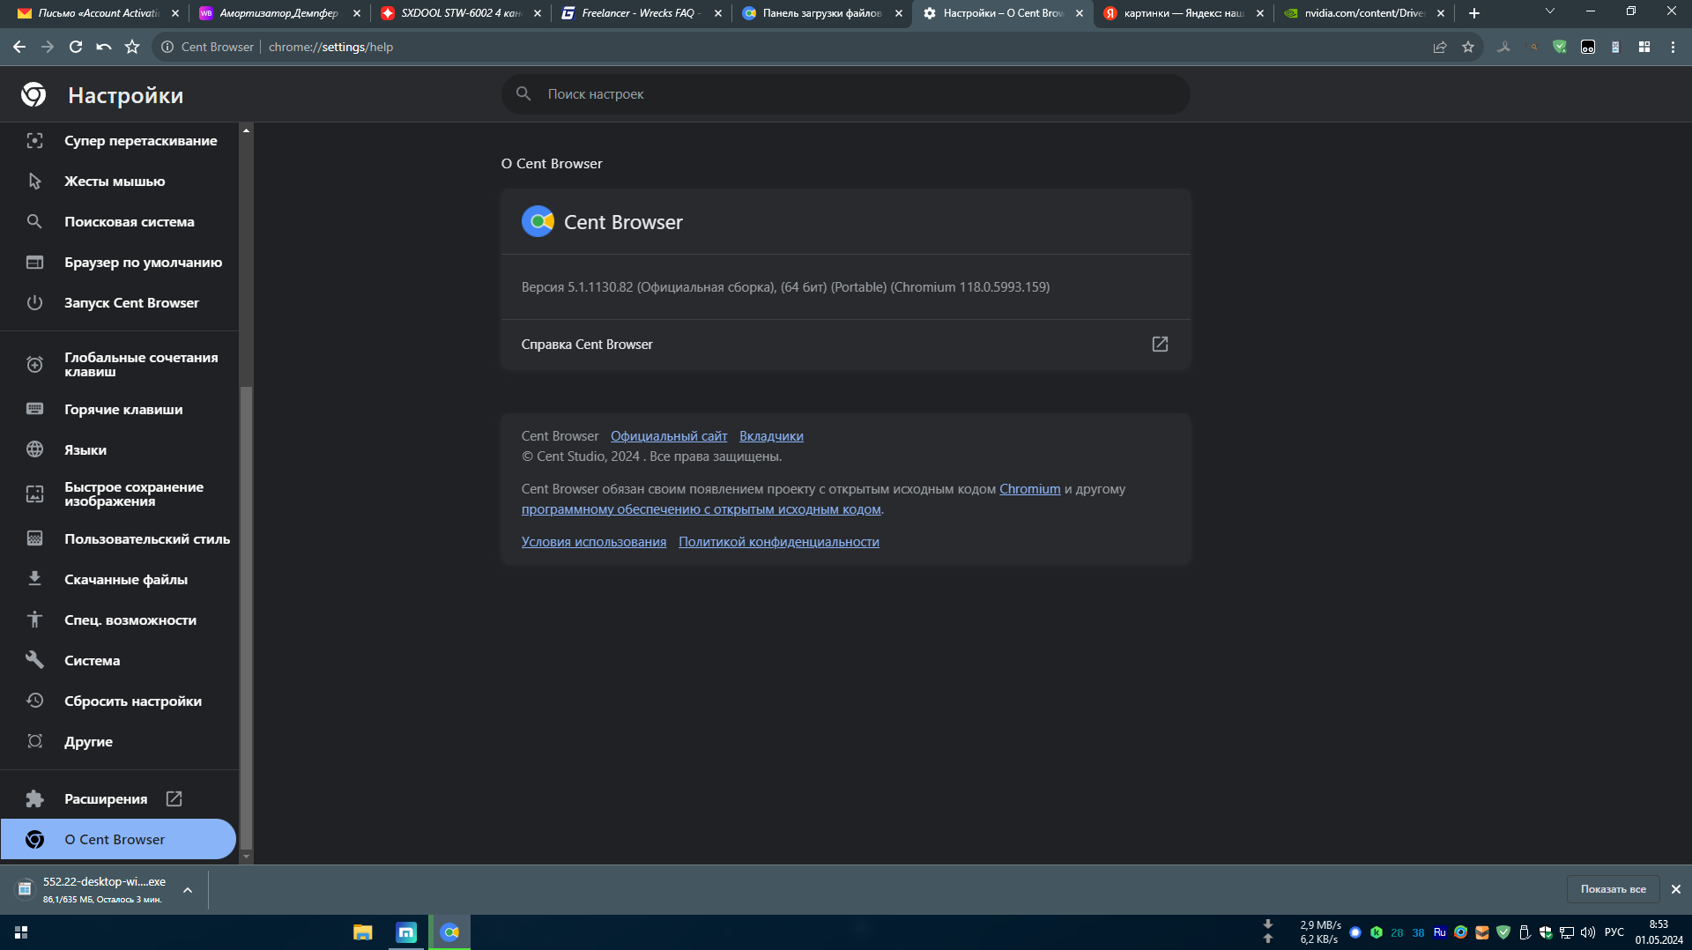Close the Freelancer Wrecks FAQ tab
Image resolution: width=1692 pixels, height=950 pixels.
click(718, 13)
